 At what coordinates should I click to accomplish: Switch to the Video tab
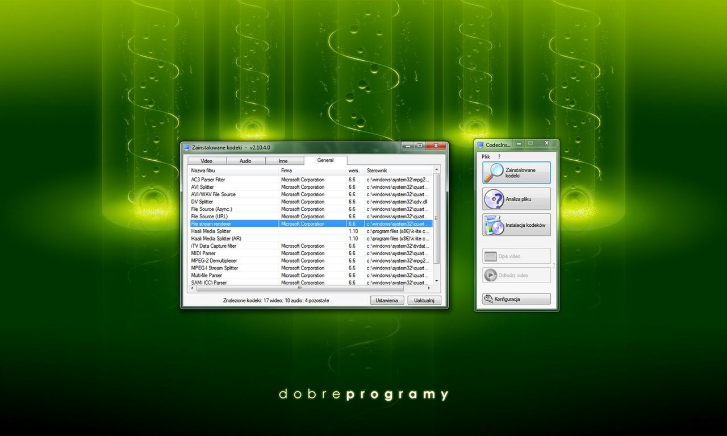(x=206, y=161)
